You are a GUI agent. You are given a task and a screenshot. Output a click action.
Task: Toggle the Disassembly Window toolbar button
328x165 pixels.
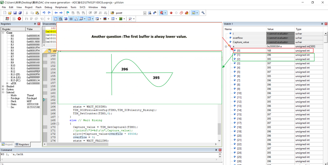[x=61, y=19]
